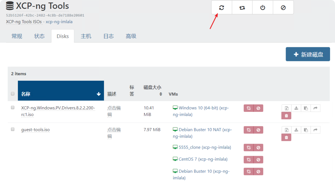Click file-archive icon for guest-tools.iso
Screen dimensions: 335x187
coord(286,130)
